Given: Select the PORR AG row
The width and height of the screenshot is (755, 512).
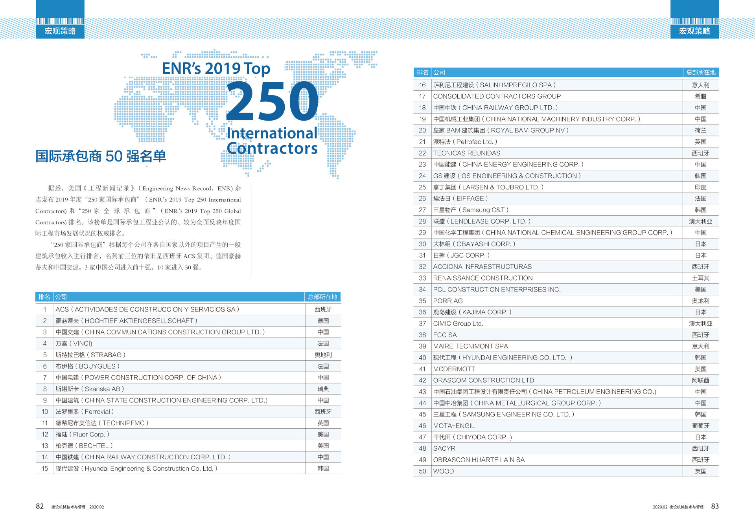Looking at the screenshot, I should tap(566, 301).
